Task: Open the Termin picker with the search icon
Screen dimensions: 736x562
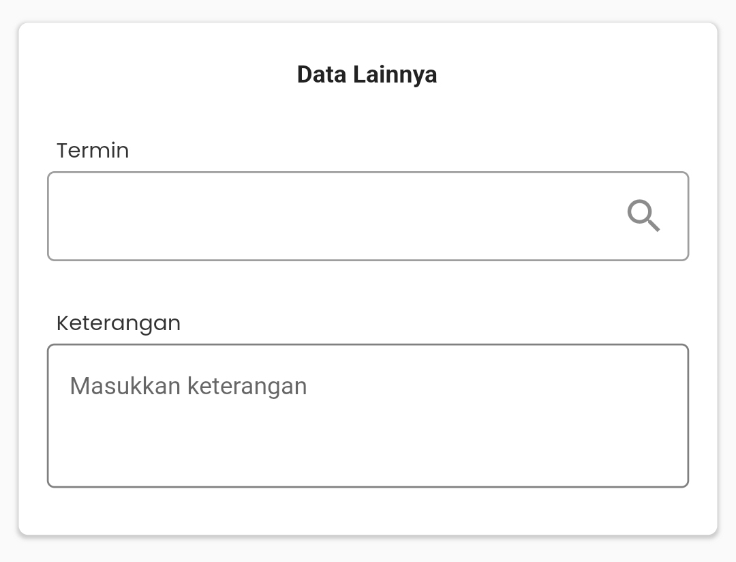Action: 643,216
